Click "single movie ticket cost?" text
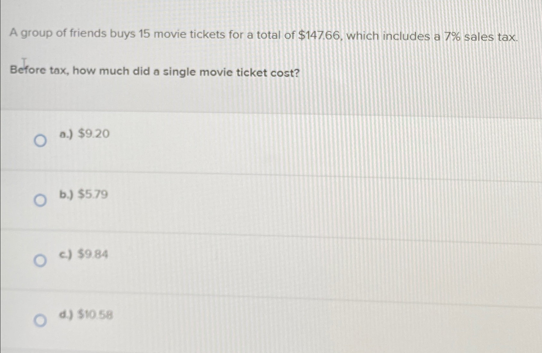 click(x=231, y=73)
